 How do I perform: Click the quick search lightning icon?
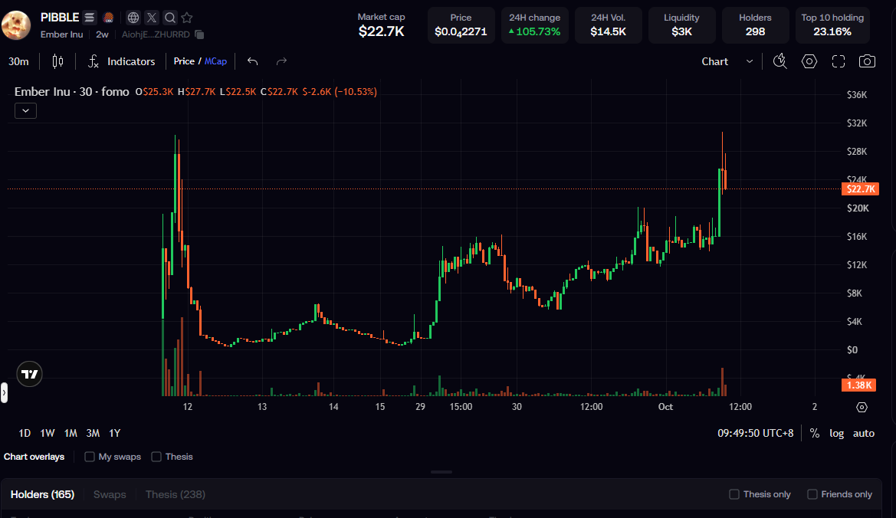(x=780, y=61)
